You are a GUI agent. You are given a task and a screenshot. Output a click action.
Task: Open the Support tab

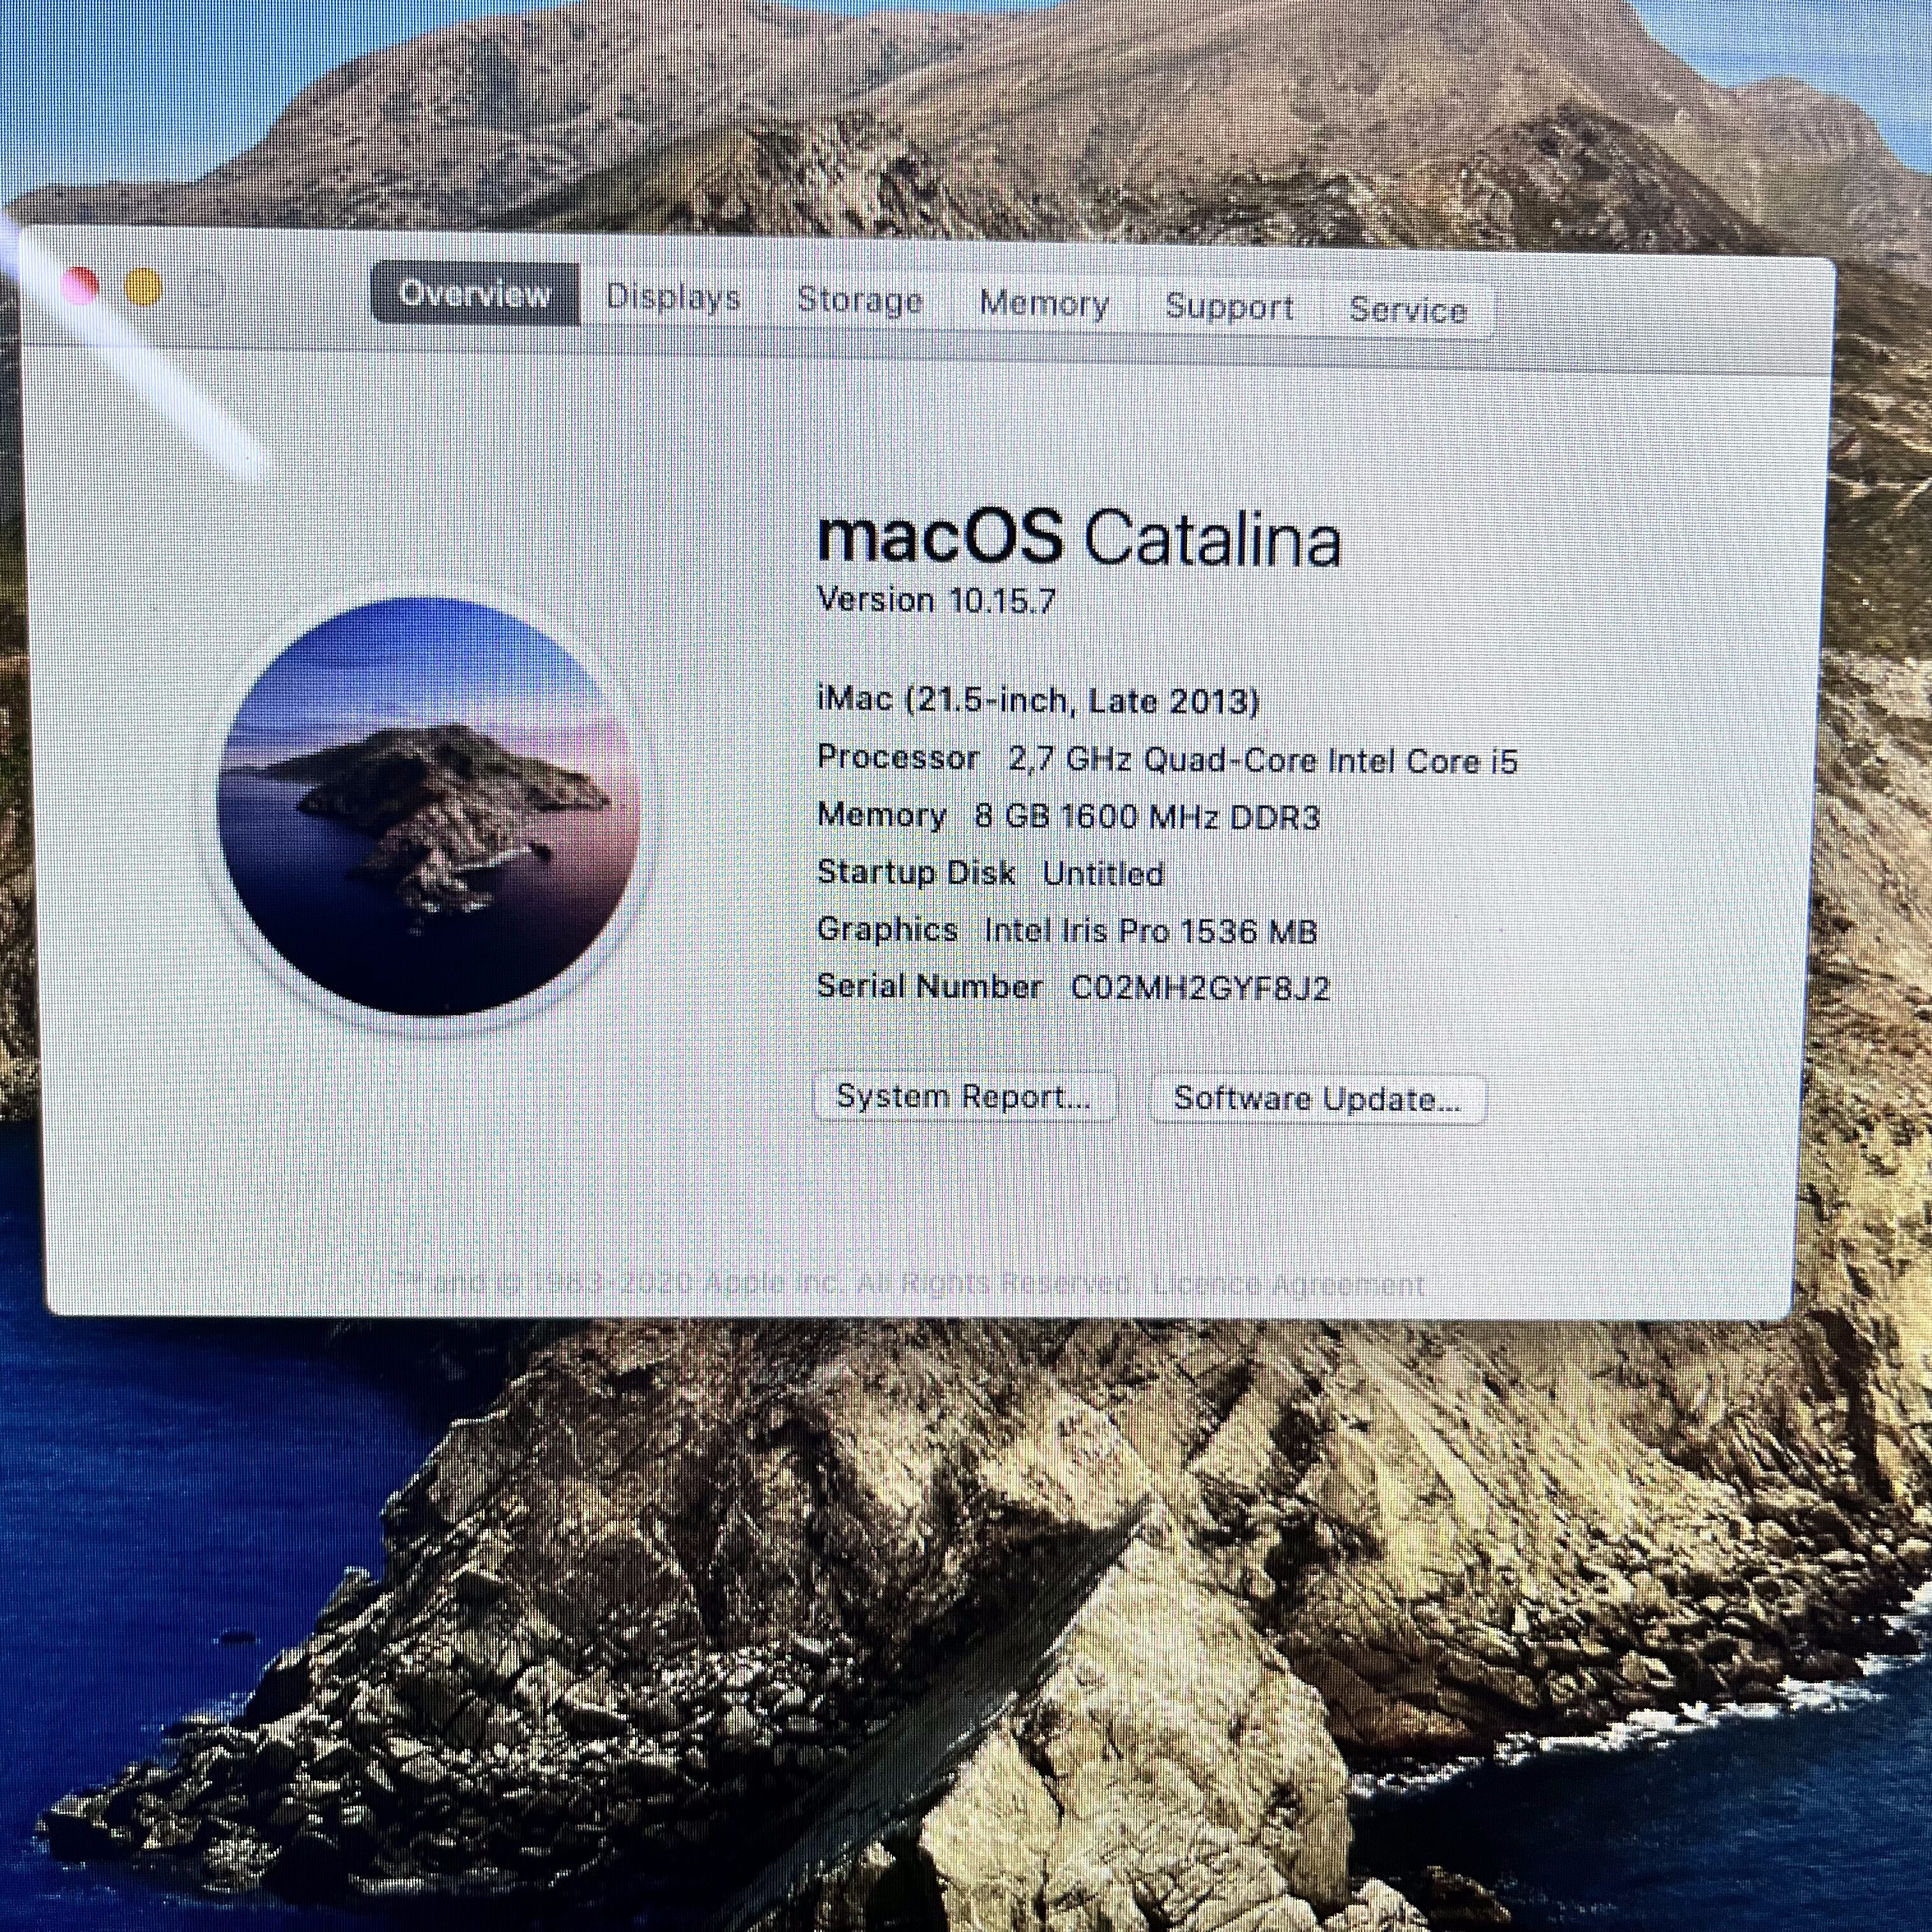(1229, 307)
